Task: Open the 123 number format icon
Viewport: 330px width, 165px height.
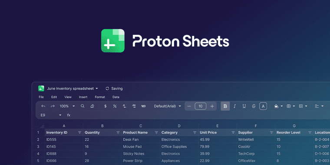Action: 143,106
